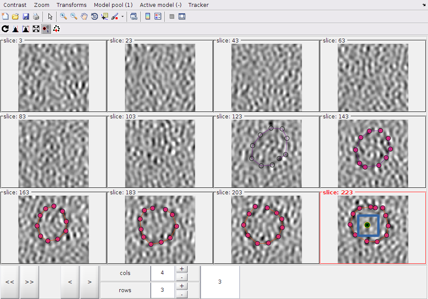This screenshot has height=299, width=428.
Task: Toggle the red dot contour info icon
Action: (x=46, y=29)
